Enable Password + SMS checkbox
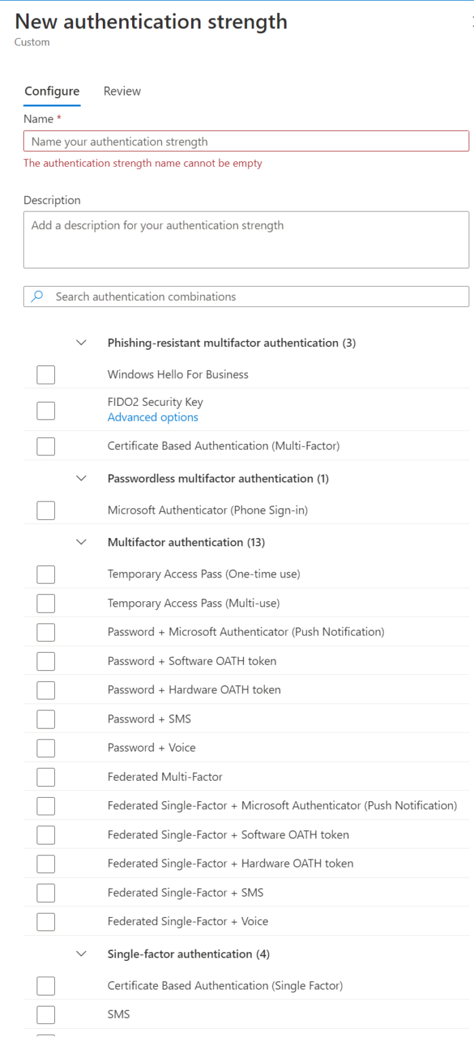 [46, 718]
